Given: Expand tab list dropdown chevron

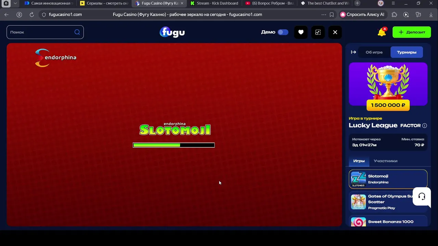Looking at the screenshot, I should (15, 3).
